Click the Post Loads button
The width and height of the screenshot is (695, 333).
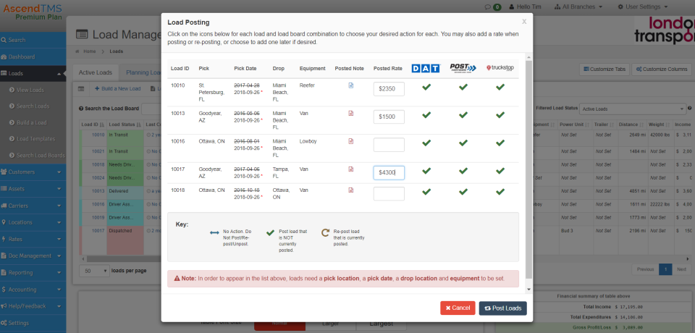[x=502, y=308]
